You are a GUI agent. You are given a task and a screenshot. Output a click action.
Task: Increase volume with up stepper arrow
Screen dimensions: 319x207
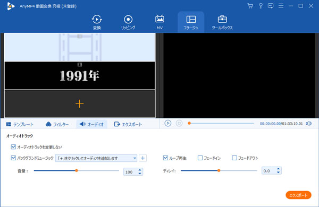coord(140,170)
